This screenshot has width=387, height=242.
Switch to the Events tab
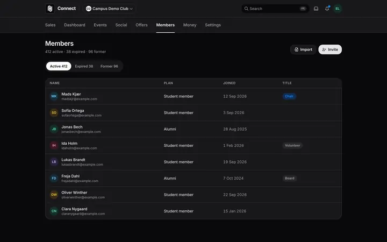coord(100,25)
